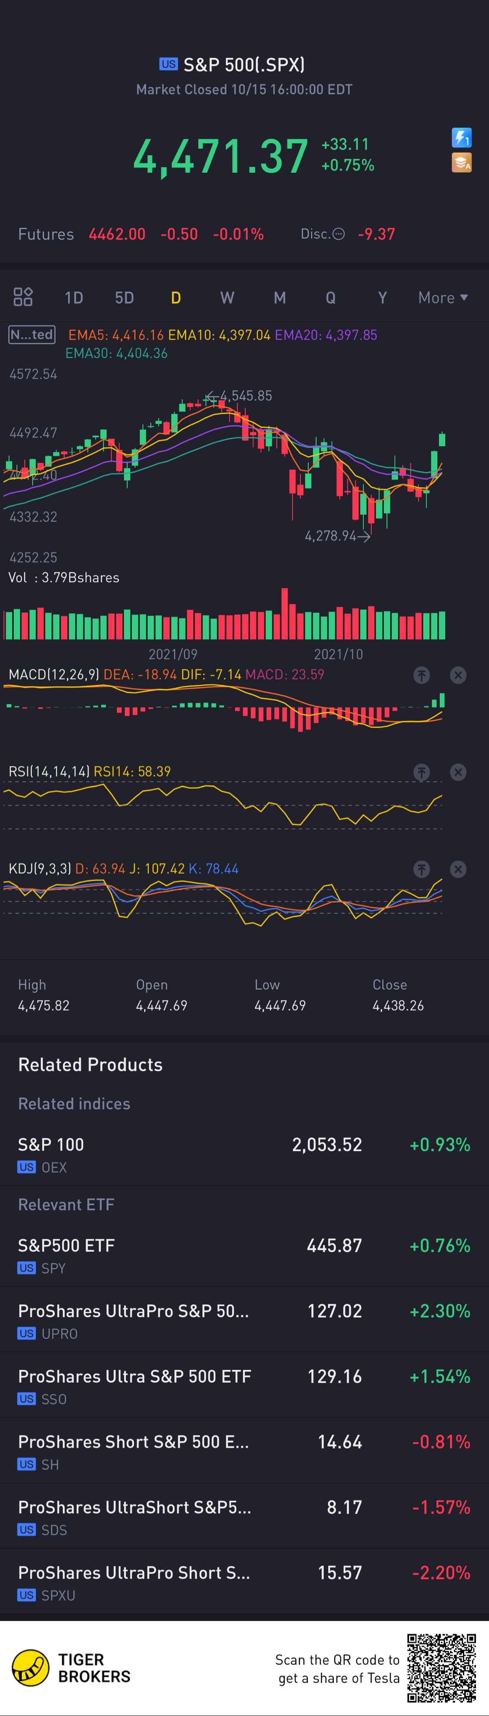Screen dimensions: 489x1716
Task: Tap the orange layers icon
Action: pos(461,162)
